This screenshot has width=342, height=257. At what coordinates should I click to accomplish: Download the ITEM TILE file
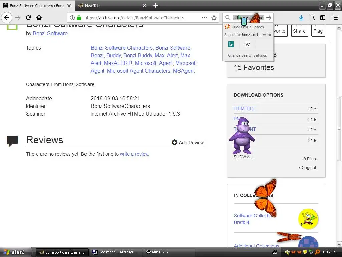pyautogui.click(x=244, y=109)
